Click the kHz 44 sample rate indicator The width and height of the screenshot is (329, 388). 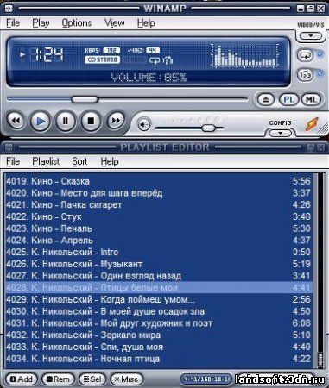[143, 50]
